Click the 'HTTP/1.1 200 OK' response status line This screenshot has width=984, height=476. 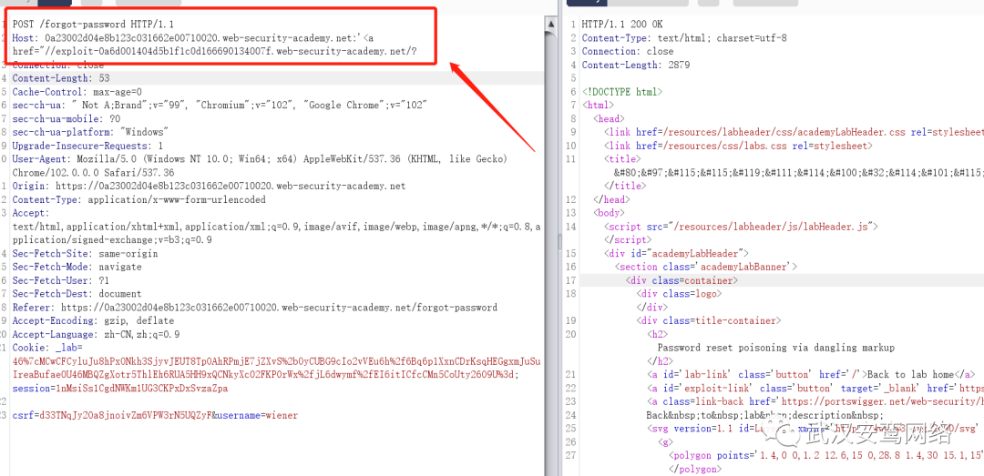(622, 25)
